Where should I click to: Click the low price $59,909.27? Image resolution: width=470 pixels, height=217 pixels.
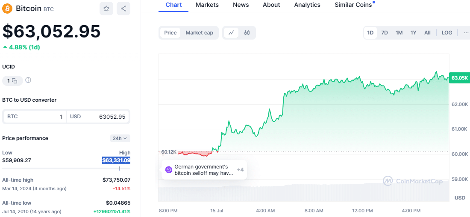(x=17, y=160)
